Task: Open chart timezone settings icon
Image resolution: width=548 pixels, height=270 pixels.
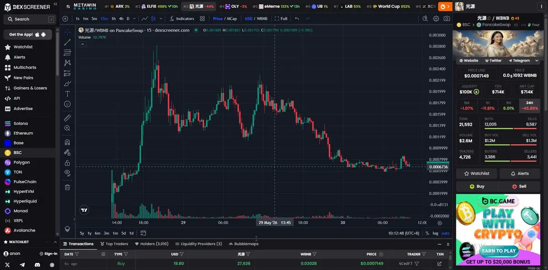Action: coord(439,223)
